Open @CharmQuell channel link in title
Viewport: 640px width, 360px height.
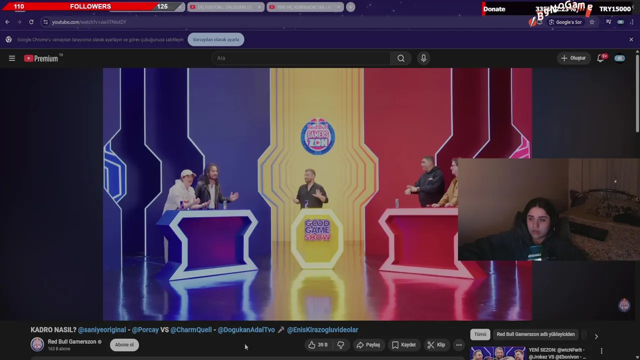pos(191,330)
